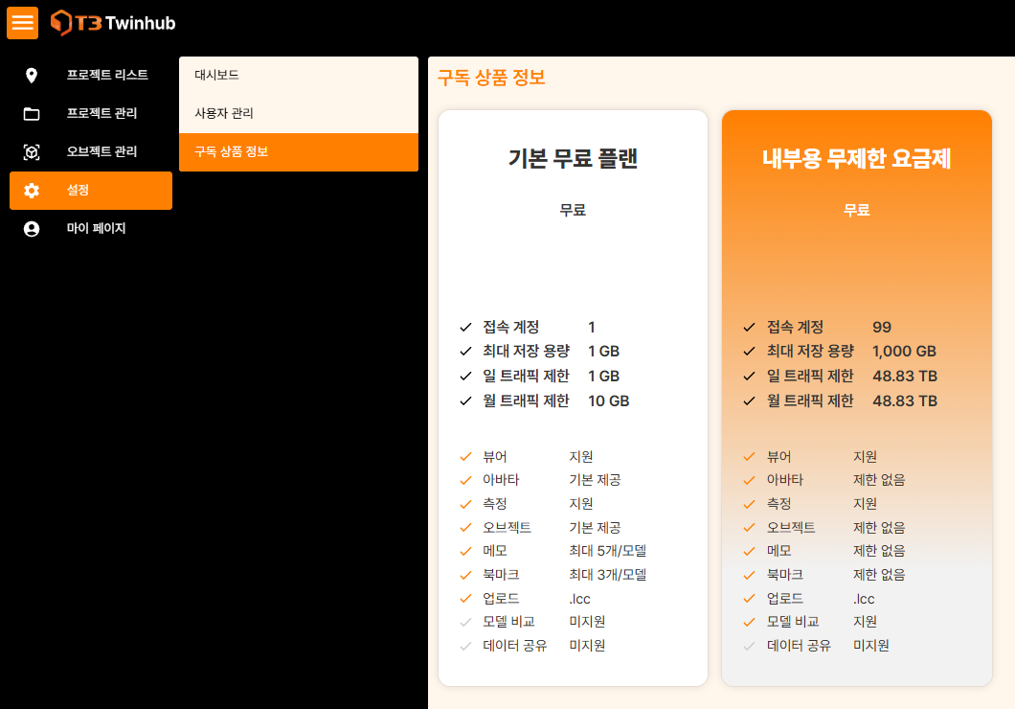The width and height of the screenshot is (1015, 709).
Task: Click the orange checkmark beside 오브젝트 in unlimited plan
Action: (749, 528)
